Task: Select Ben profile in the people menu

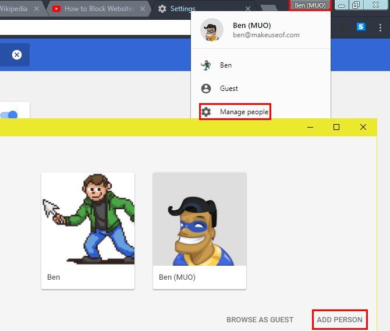Action: (x=260, y=65)
